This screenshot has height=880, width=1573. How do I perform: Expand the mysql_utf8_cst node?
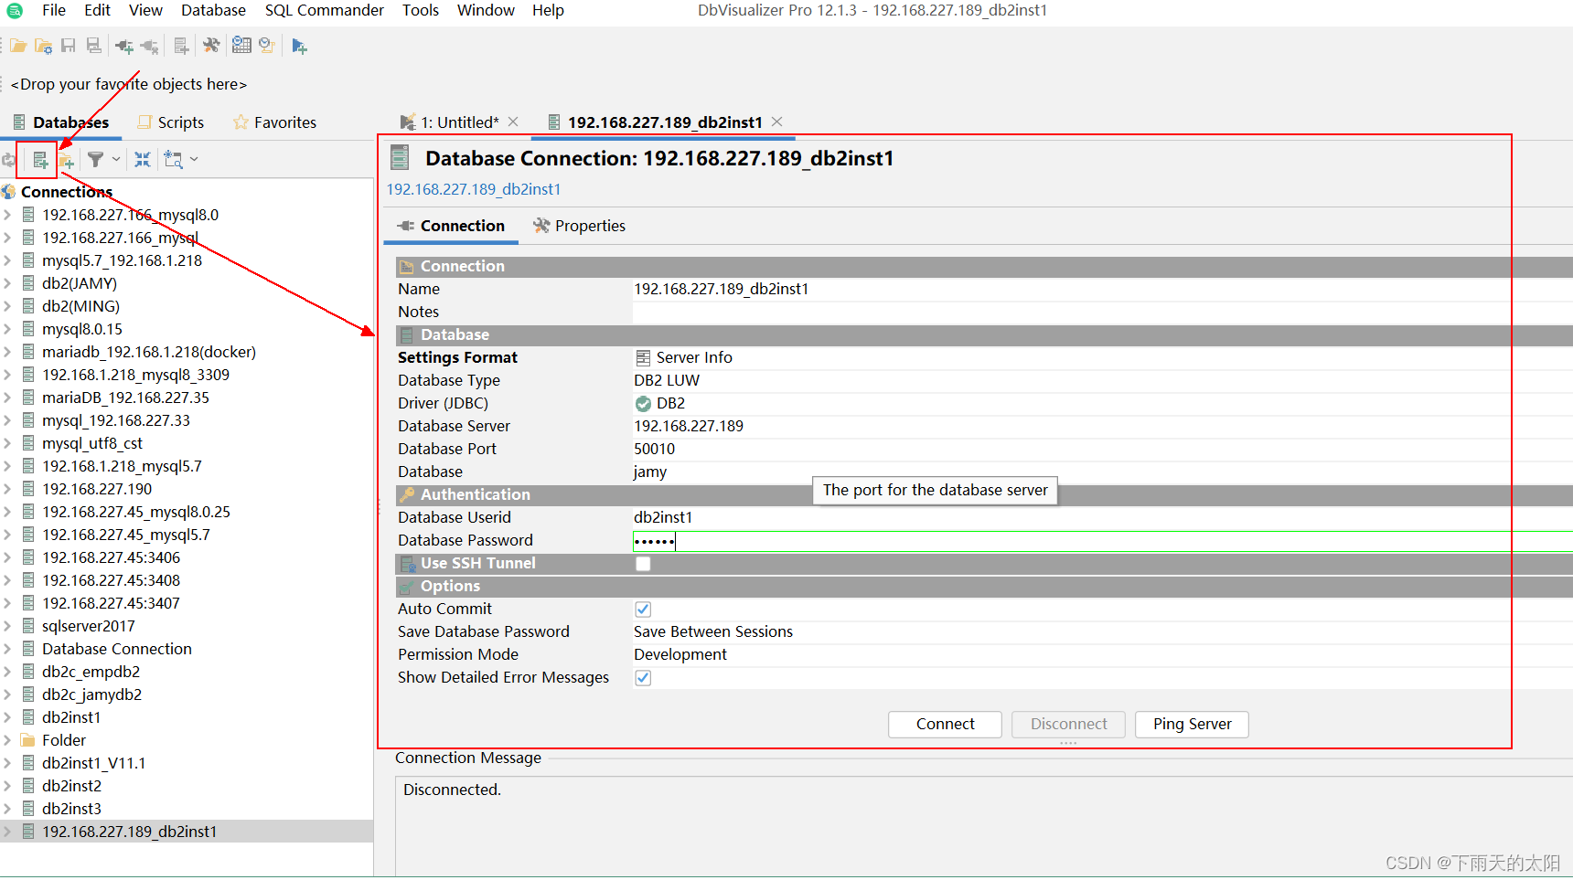click(x=7, y=443)
